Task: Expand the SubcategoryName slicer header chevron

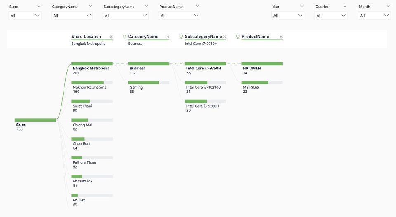Action: coord(146,6)
